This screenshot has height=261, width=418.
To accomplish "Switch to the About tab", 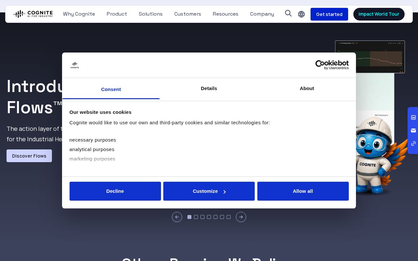I will (x=307, y=88).
